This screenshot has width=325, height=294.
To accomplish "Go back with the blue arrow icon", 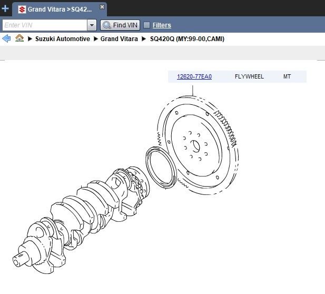I will (x=6, y=38).
